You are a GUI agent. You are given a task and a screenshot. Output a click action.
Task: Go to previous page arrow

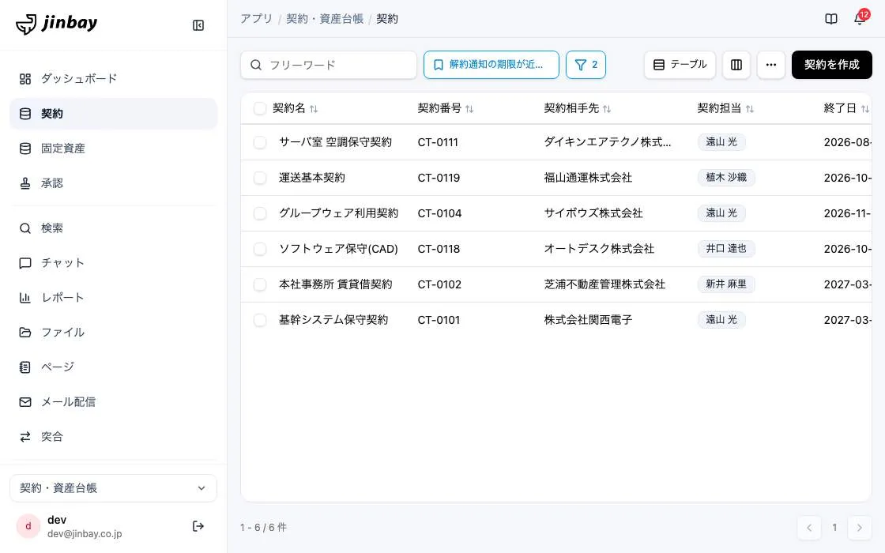(x=809, y=528)
